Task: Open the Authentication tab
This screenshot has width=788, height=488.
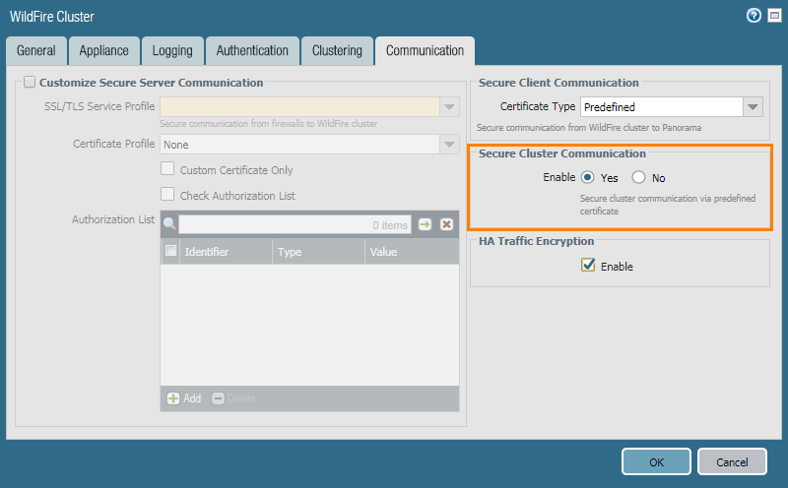Action: coord(252,51)
